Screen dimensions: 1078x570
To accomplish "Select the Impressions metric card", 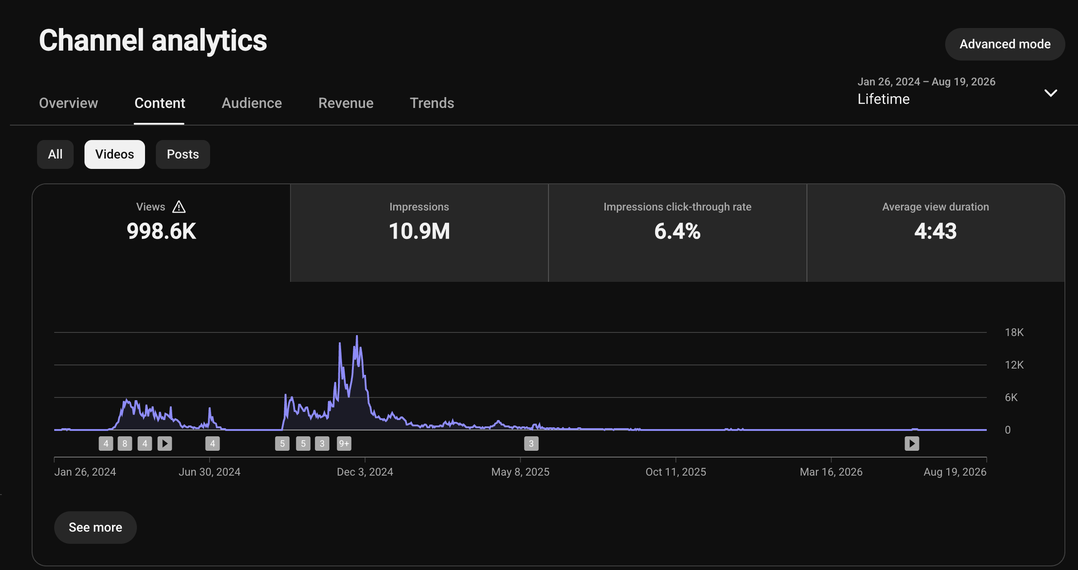I will 419,233.
